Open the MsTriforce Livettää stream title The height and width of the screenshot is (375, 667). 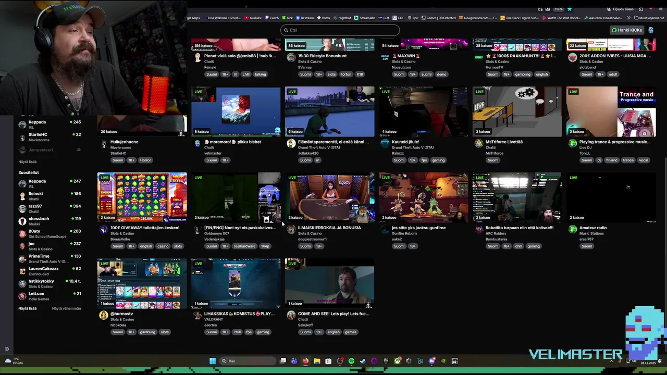click(504, 142)
